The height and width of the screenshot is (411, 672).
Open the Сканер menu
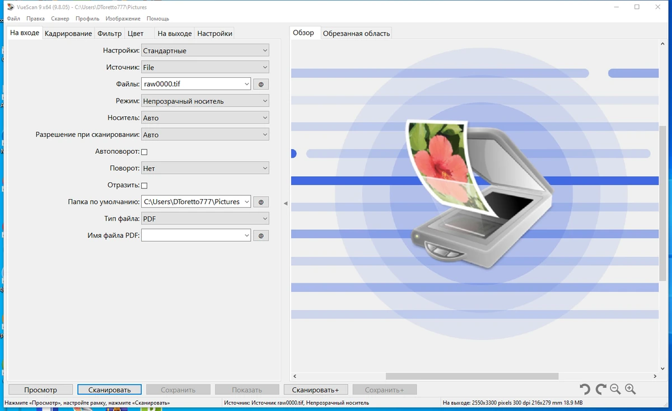point(60,18)
